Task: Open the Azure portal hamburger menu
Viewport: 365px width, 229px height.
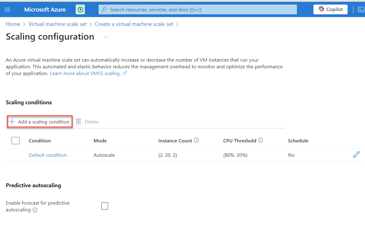Action: coord(7,9)
